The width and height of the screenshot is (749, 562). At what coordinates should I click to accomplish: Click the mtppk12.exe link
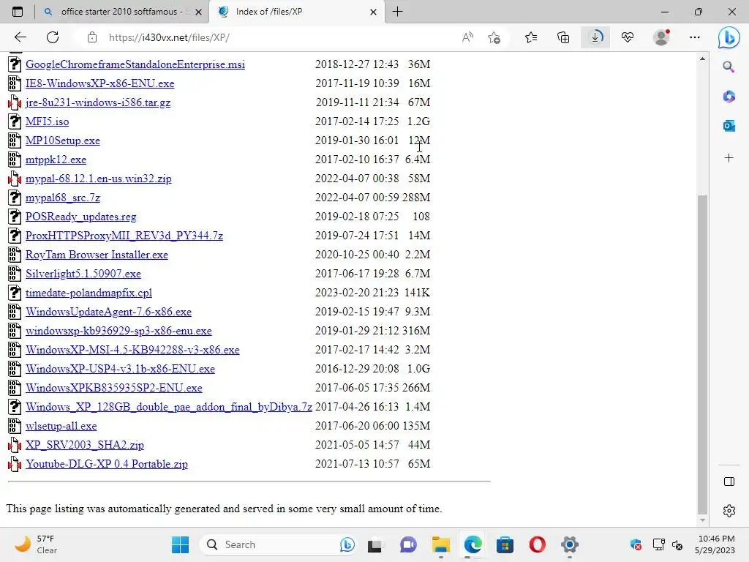pos(56,160)
